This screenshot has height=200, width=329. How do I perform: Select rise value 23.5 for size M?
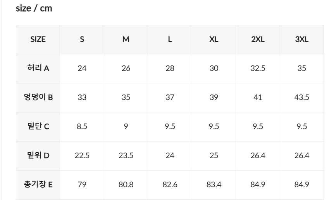(126, 155)
